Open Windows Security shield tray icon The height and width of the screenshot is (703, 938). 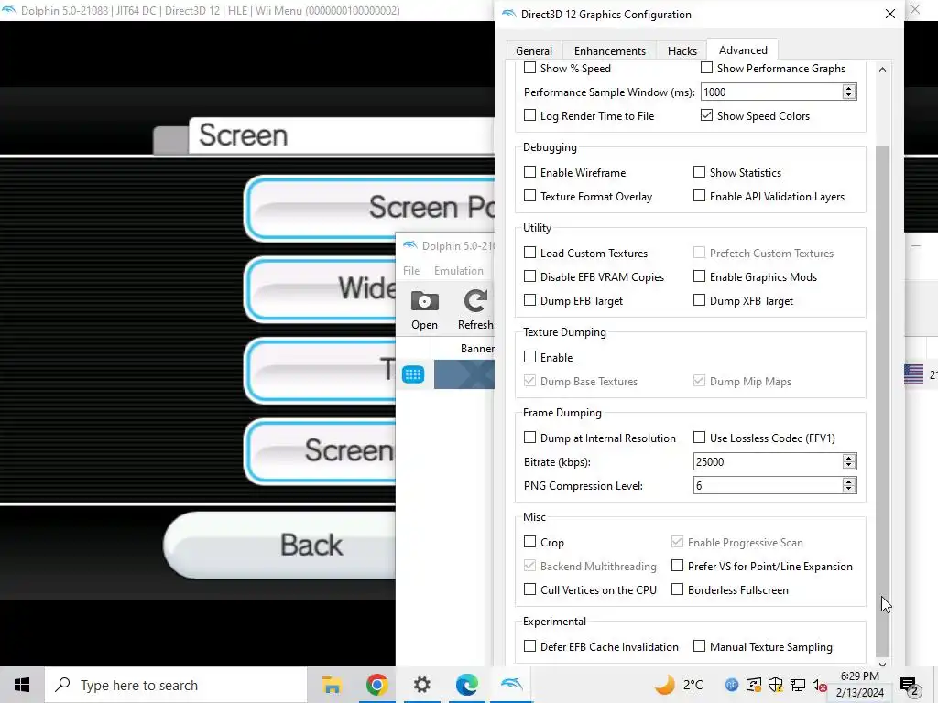pos(775,685)
